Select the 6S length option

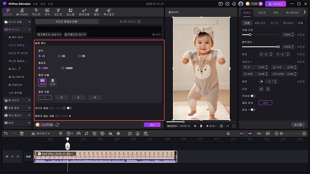coord(62,56)
